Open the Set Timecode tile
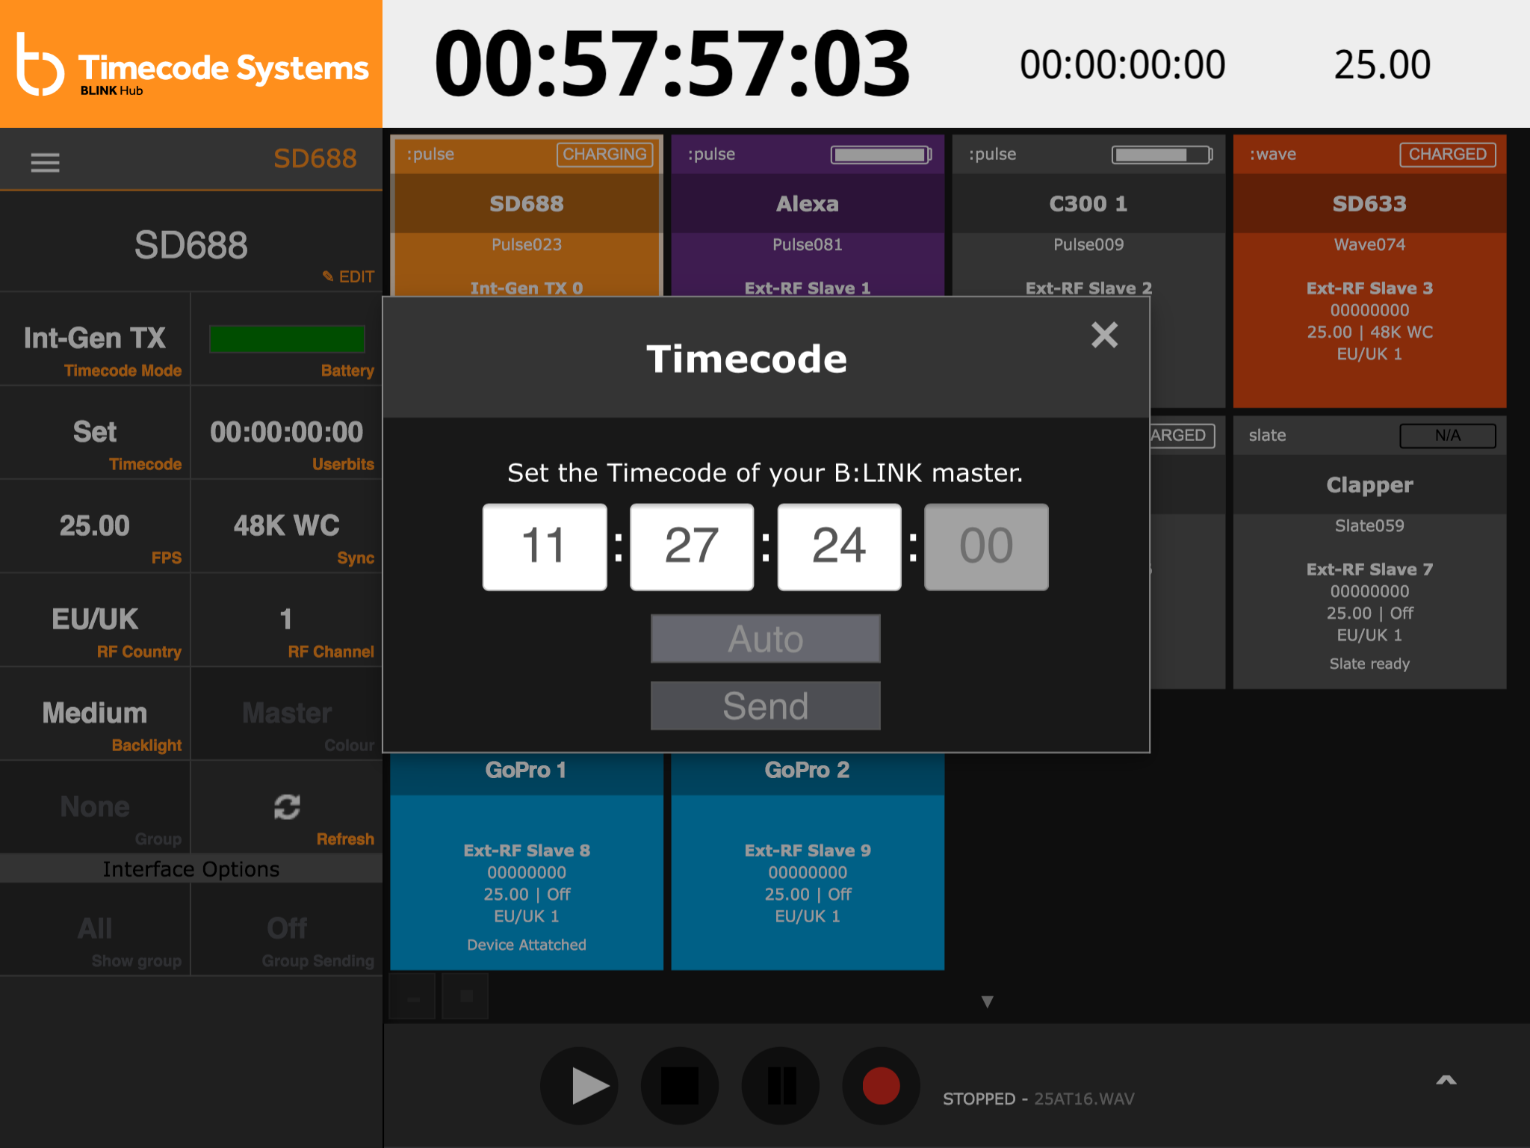1530x1148 pixels. [96, 433]
